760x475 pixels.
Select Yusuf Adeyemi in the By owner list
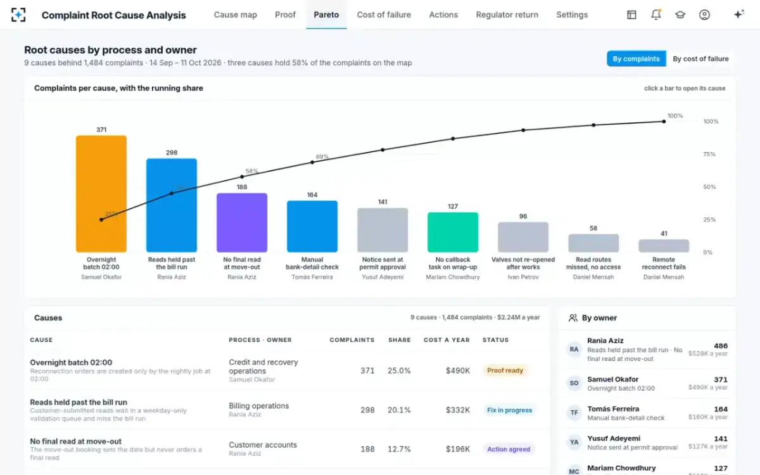click(x=647, y=442)
